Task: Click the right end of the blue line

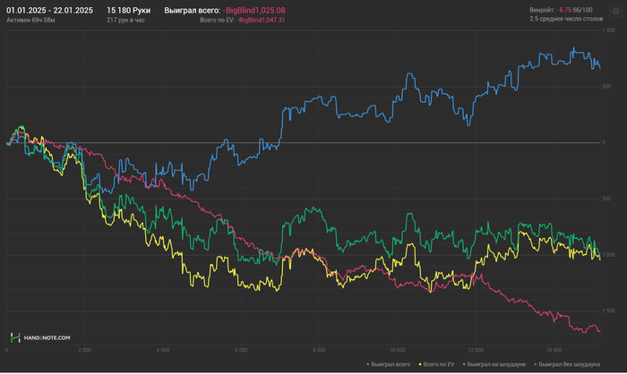Action: [599, 67]
